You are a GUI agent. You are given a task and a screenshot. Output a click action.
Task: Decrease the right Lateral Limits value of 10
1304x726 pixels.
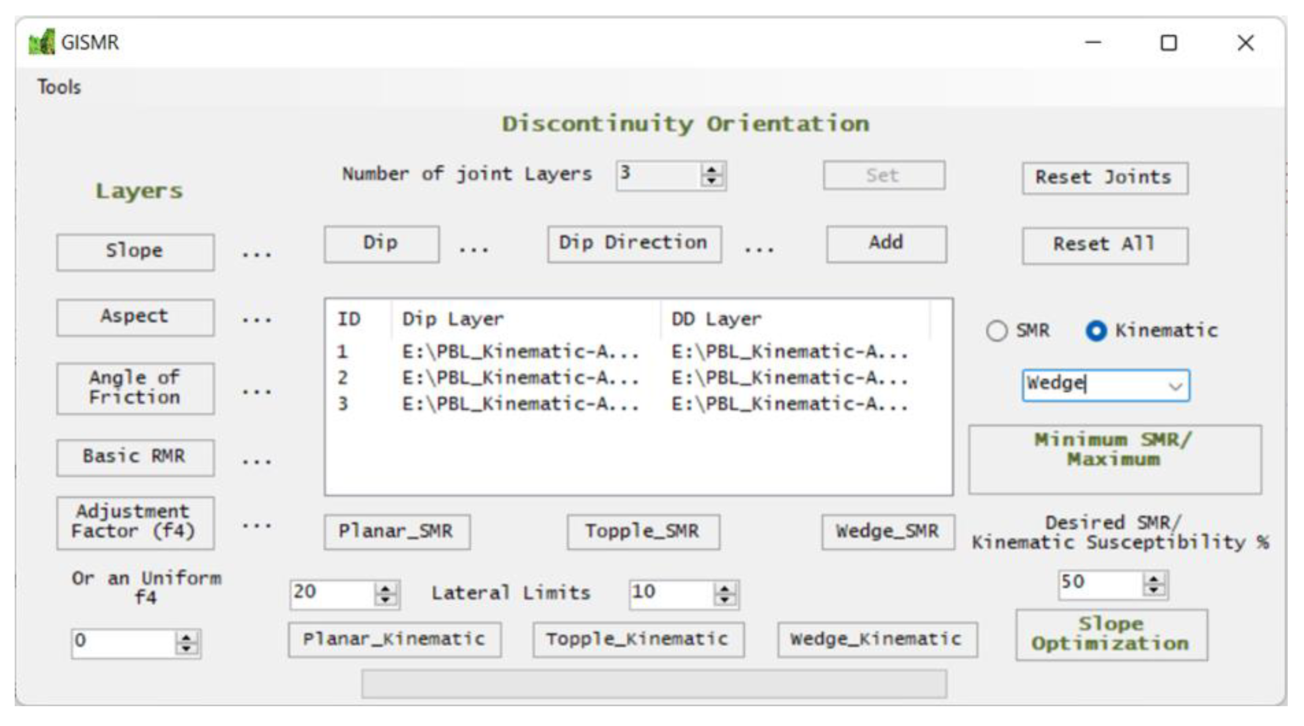click(x=725, y=599)
